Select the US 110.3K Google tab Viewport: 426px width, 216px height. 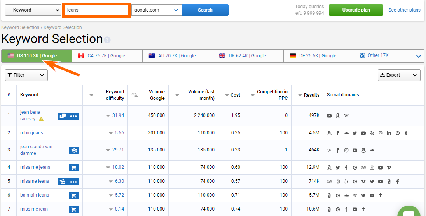tap(37, 56)
